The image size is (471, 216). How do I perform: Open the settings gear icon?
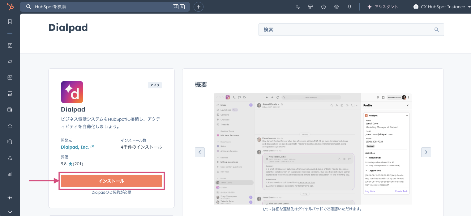[x=336, y=7]
